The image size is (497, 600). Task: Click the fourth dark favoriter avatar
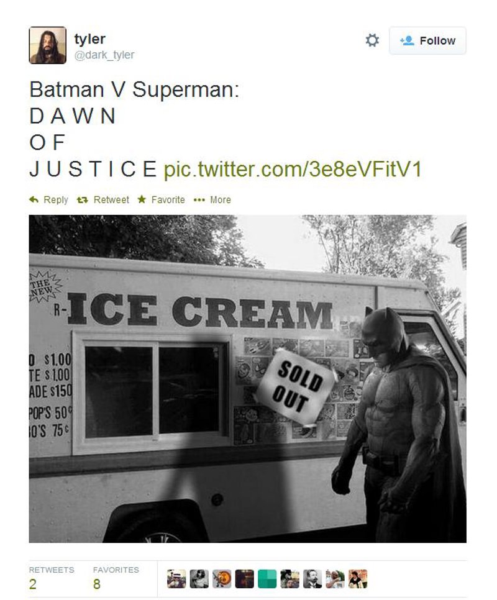[244, 579]
